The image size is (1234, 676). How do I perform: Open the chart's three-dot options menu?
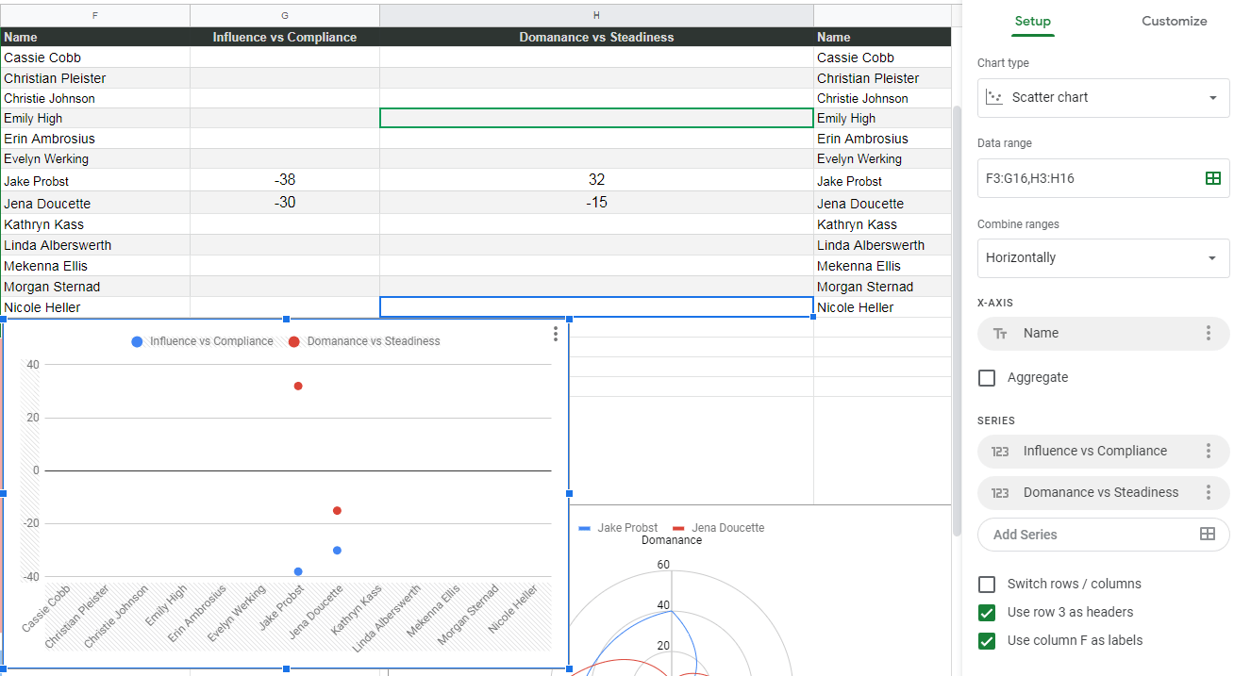(556, 334)
